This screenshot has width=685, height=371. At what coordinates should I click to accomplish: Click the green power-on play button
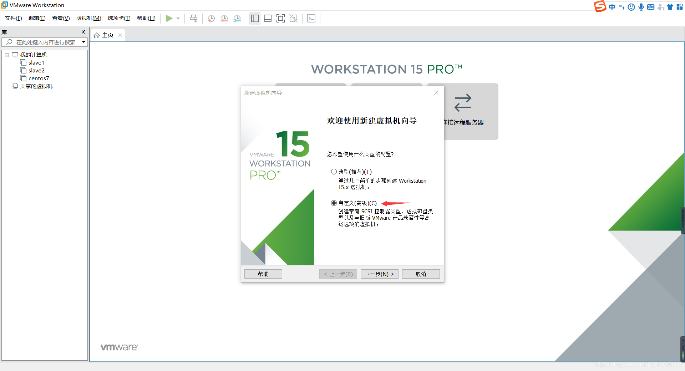point(169,19)
